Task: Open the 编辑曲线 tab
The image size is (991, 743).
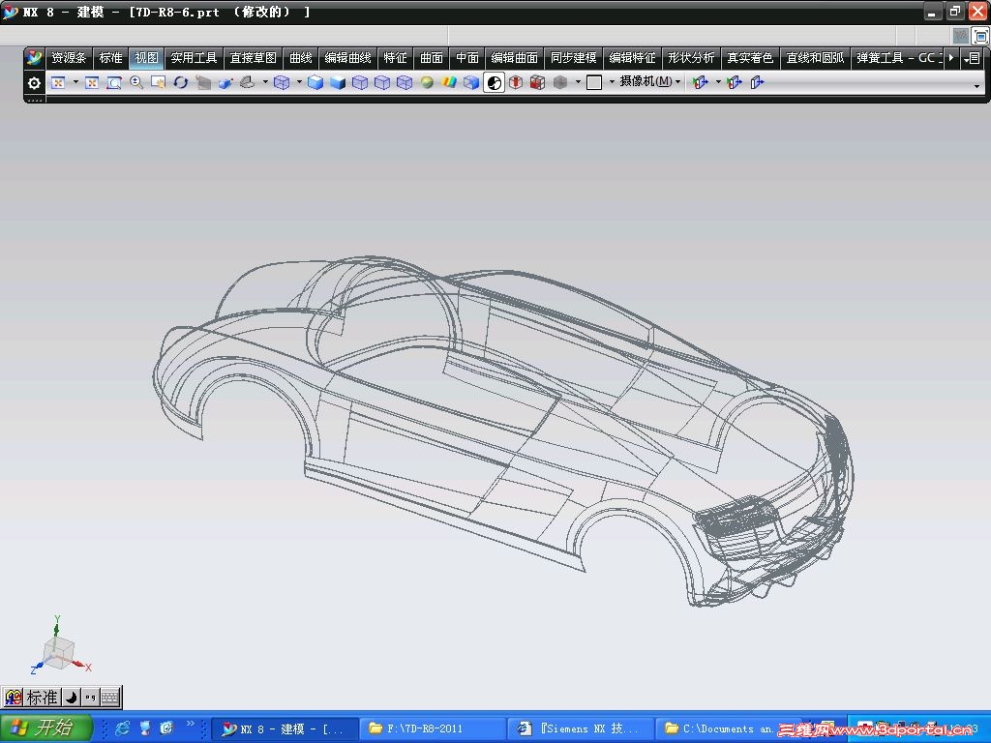Action: (347, 58)
